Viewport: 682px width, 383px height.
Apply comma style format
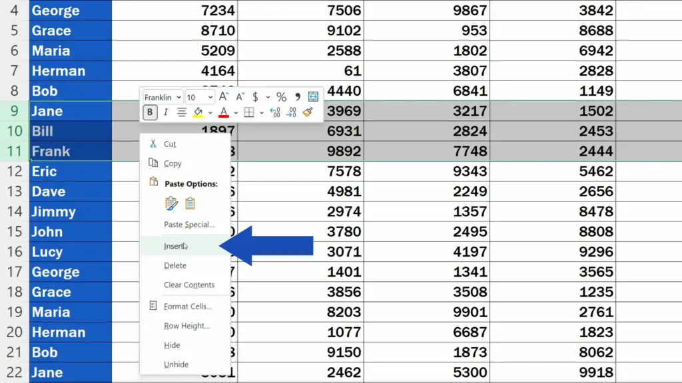(x=298, y=97)
